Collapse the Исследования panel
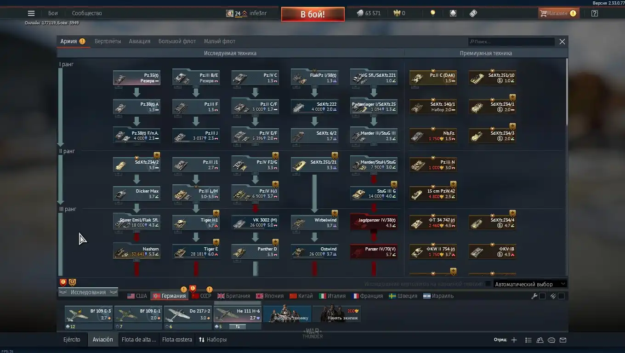Screen dimensions: 625x353 point(88,292)
